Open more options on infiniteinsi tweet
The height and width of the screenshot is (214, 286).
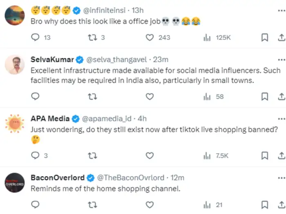pos(281,10)
